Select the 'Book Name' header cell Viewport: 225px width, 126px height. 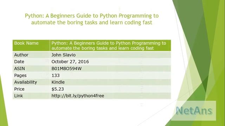(x=31, y=45)
